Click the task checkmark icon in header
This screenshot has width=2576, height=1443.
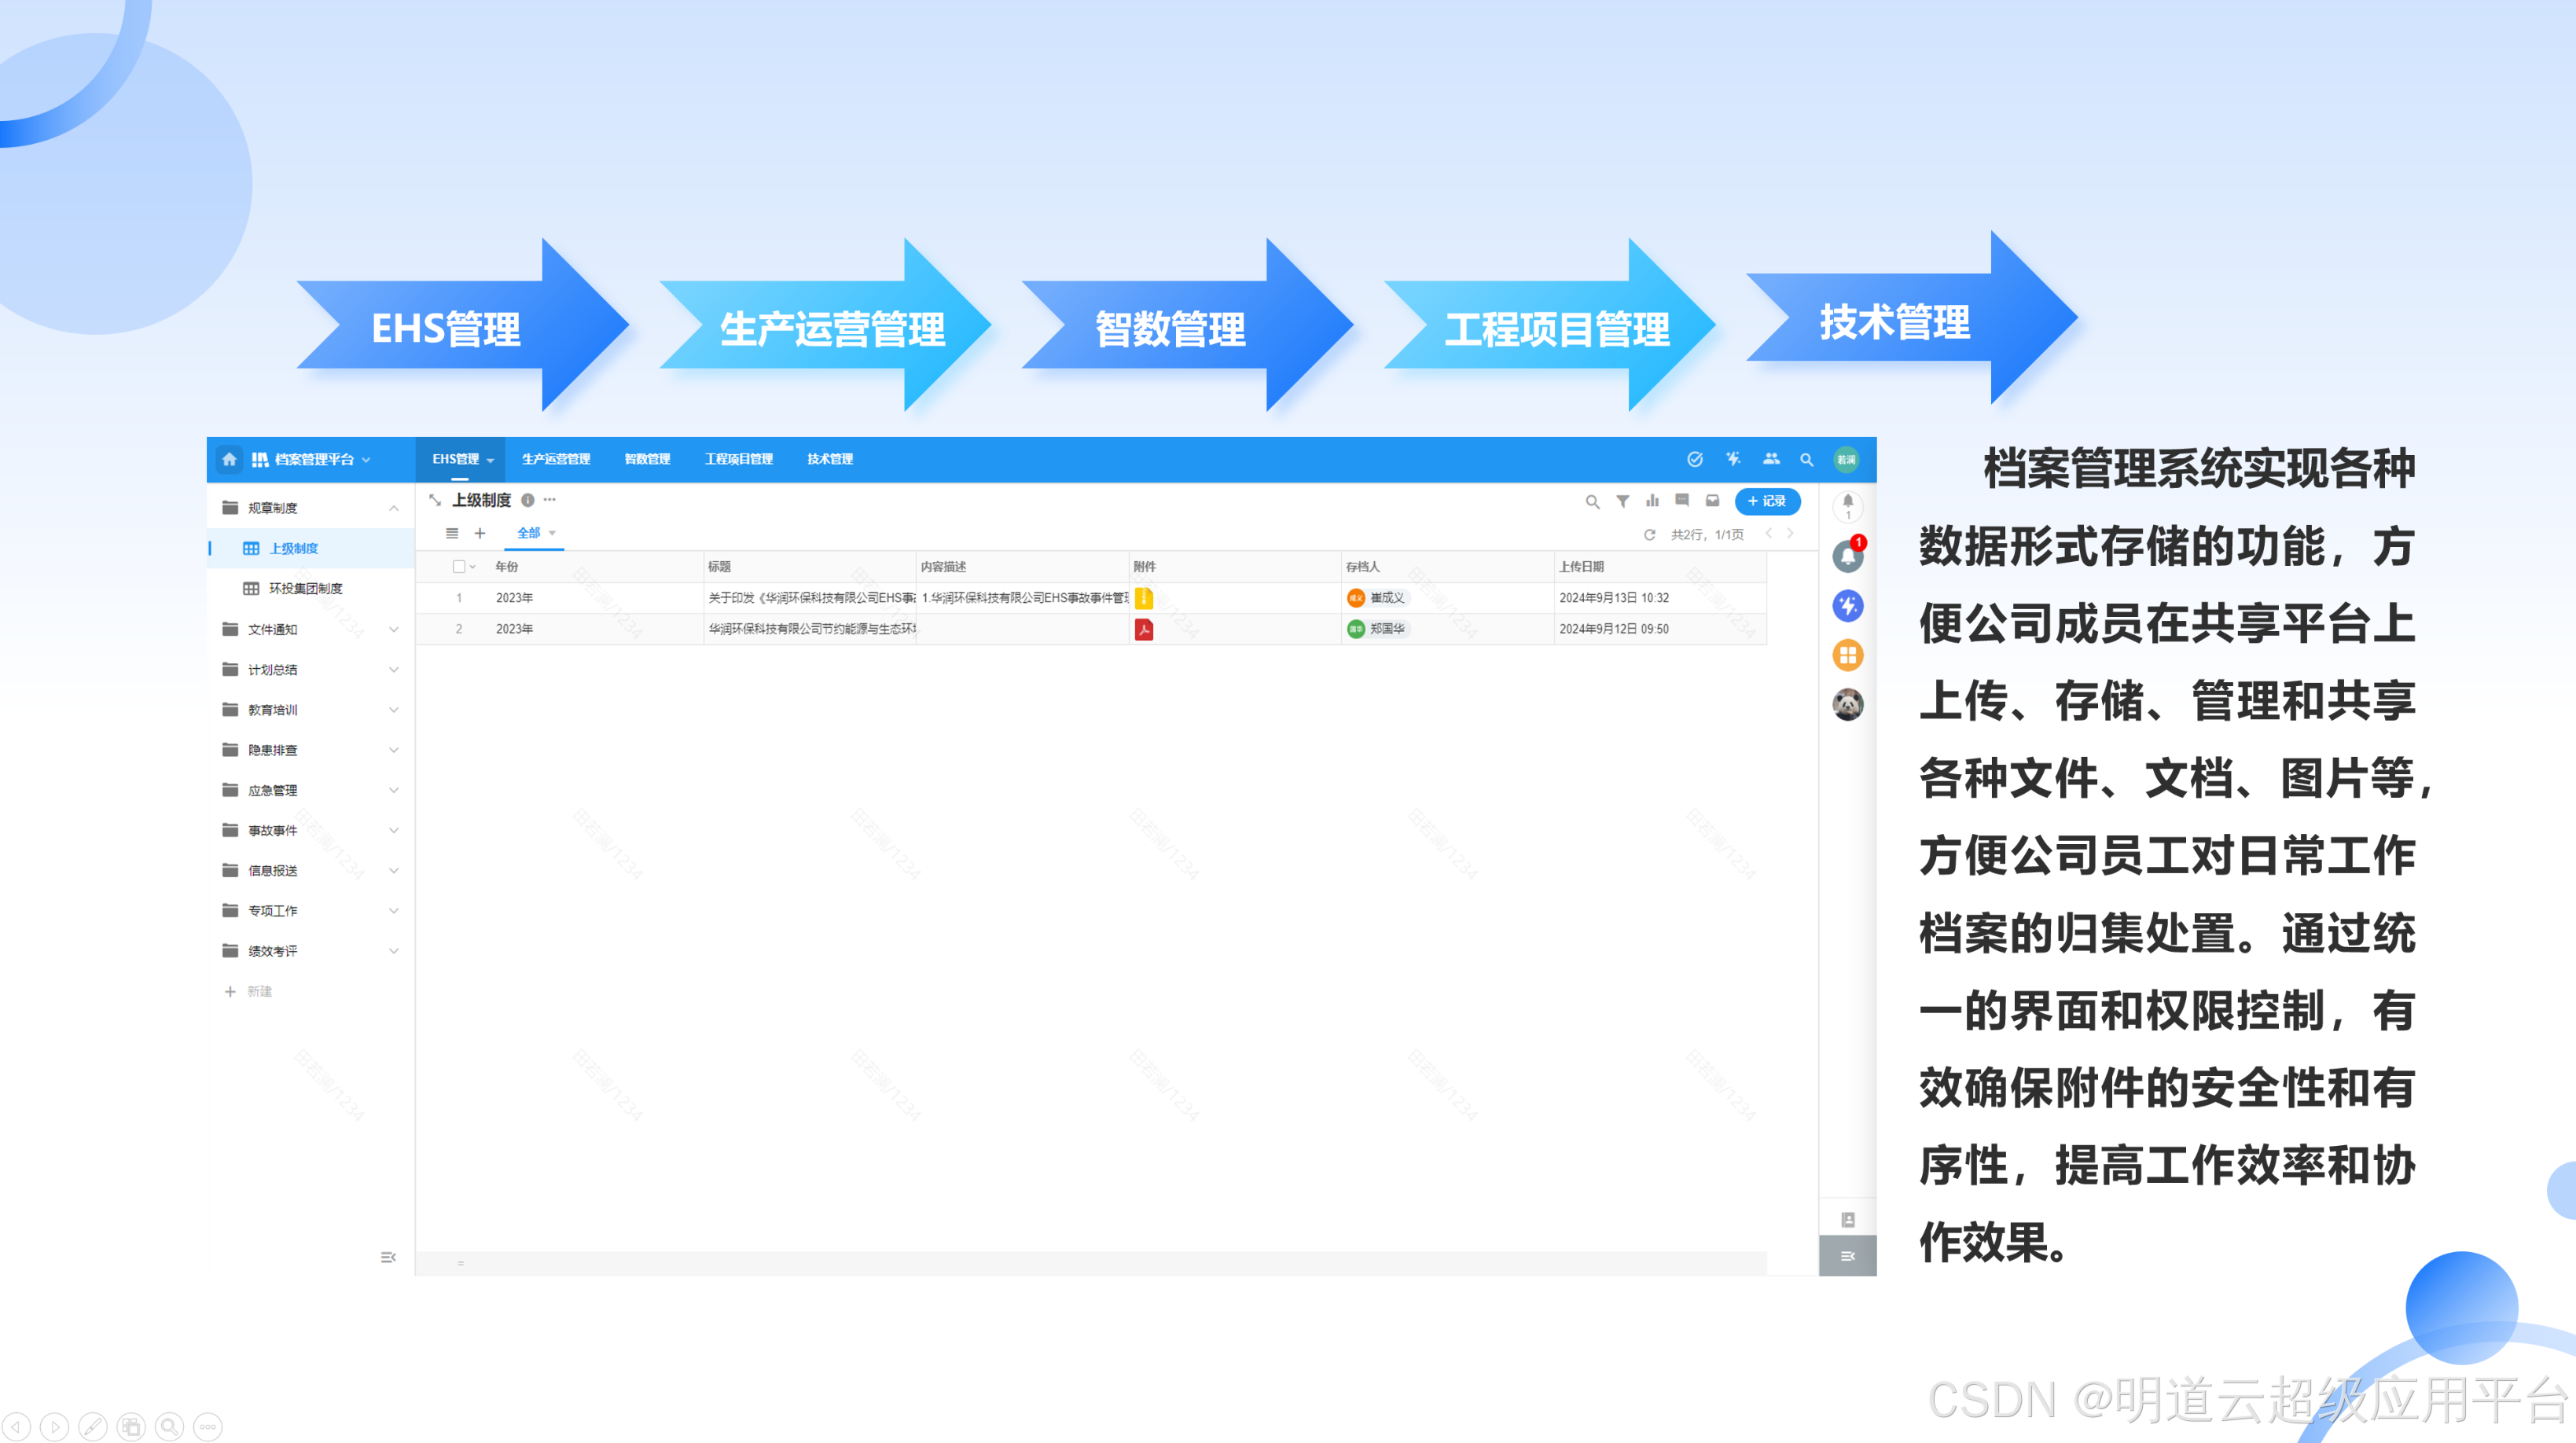click(x=1695, y=459)
